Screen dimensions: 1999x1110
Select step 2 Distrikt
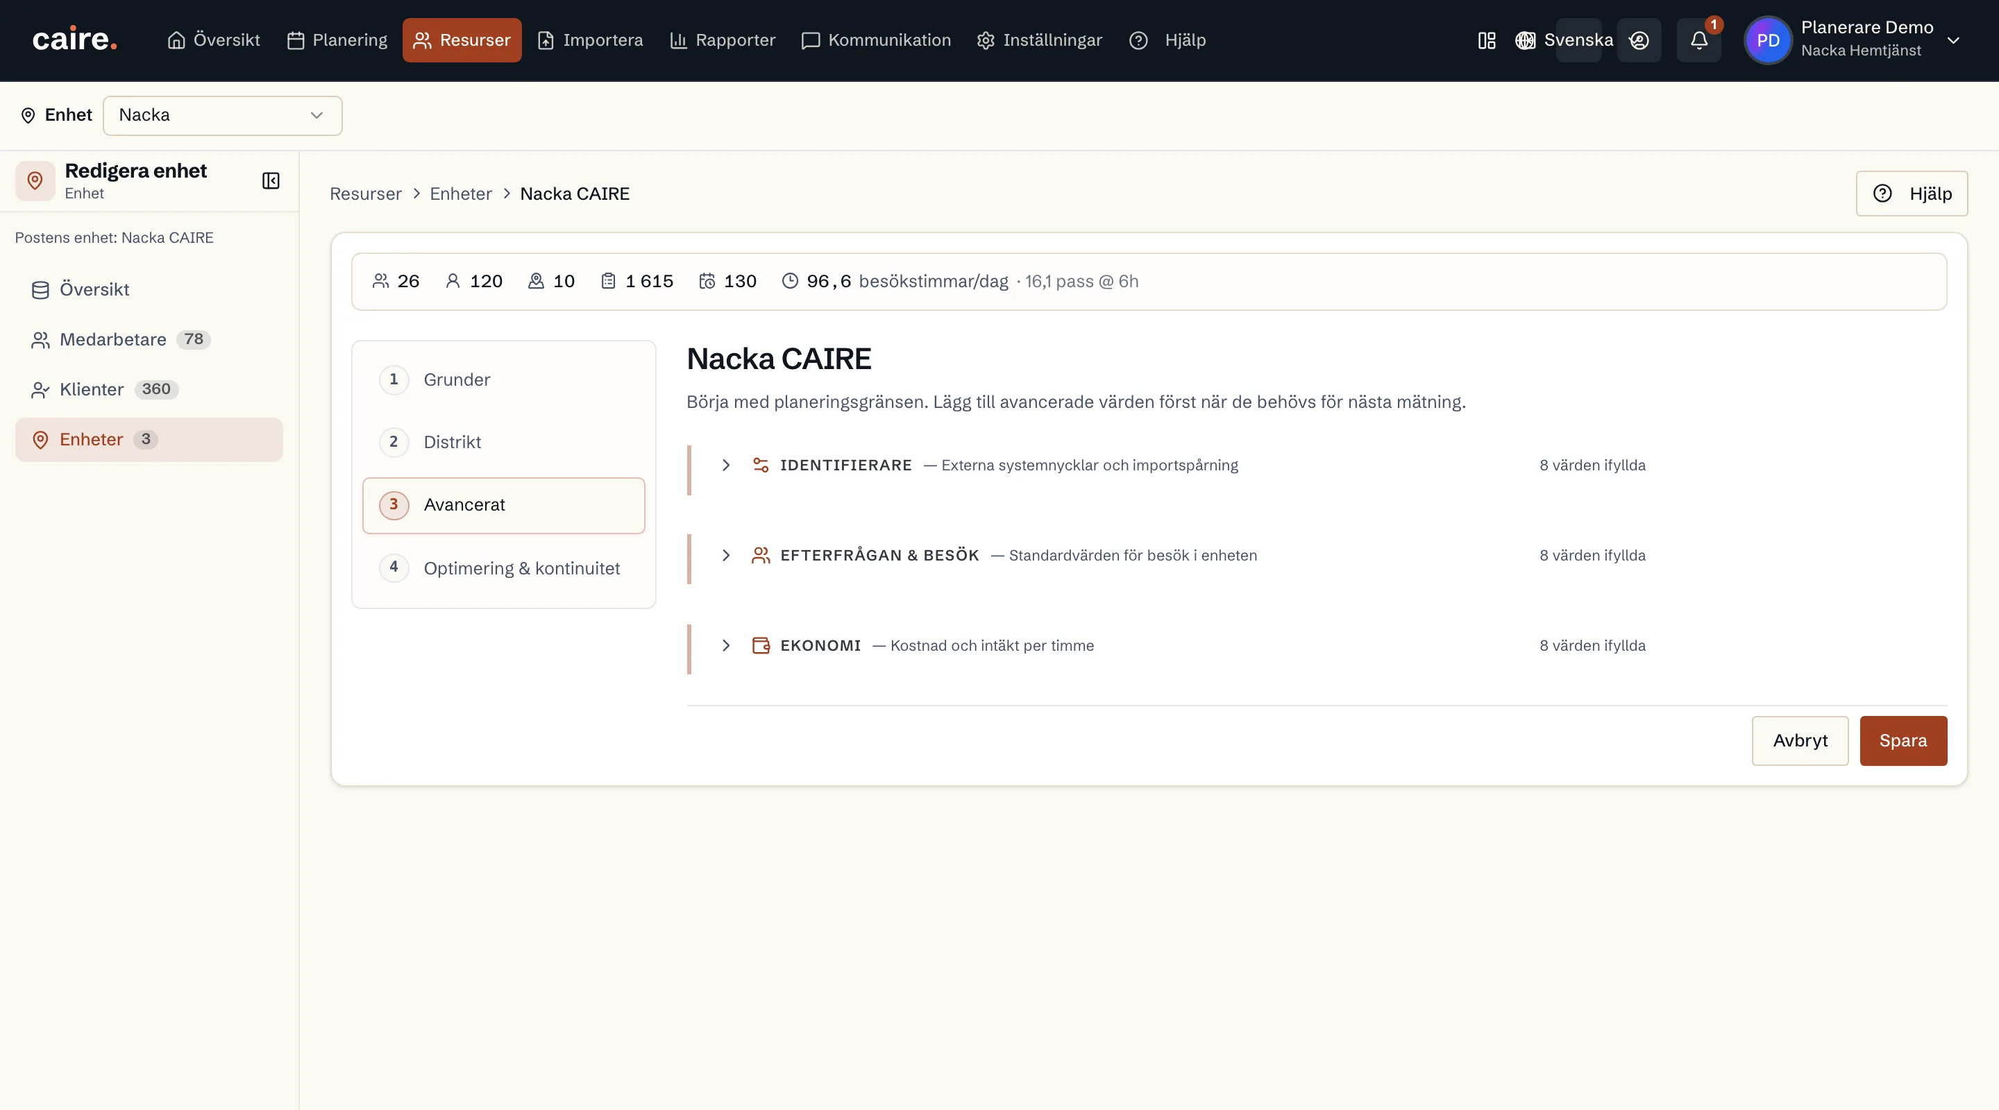504,442
